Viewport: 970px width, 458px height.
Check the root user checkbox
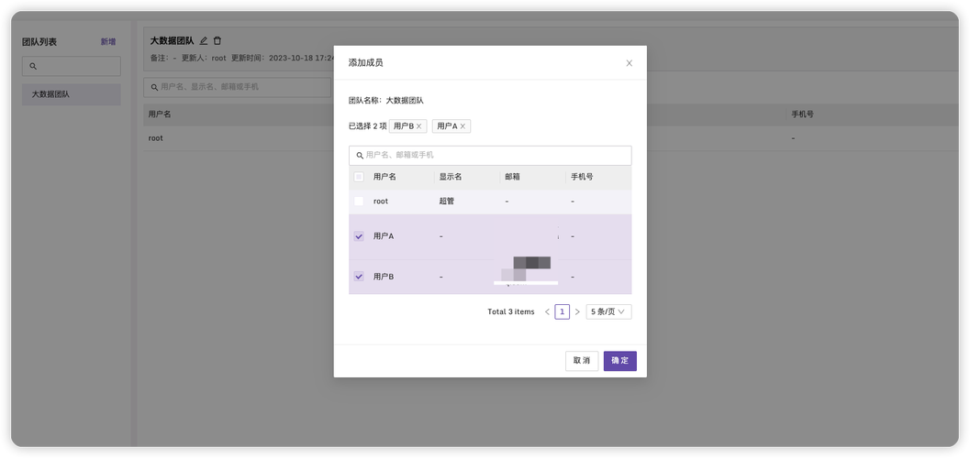tap(359, 202)
